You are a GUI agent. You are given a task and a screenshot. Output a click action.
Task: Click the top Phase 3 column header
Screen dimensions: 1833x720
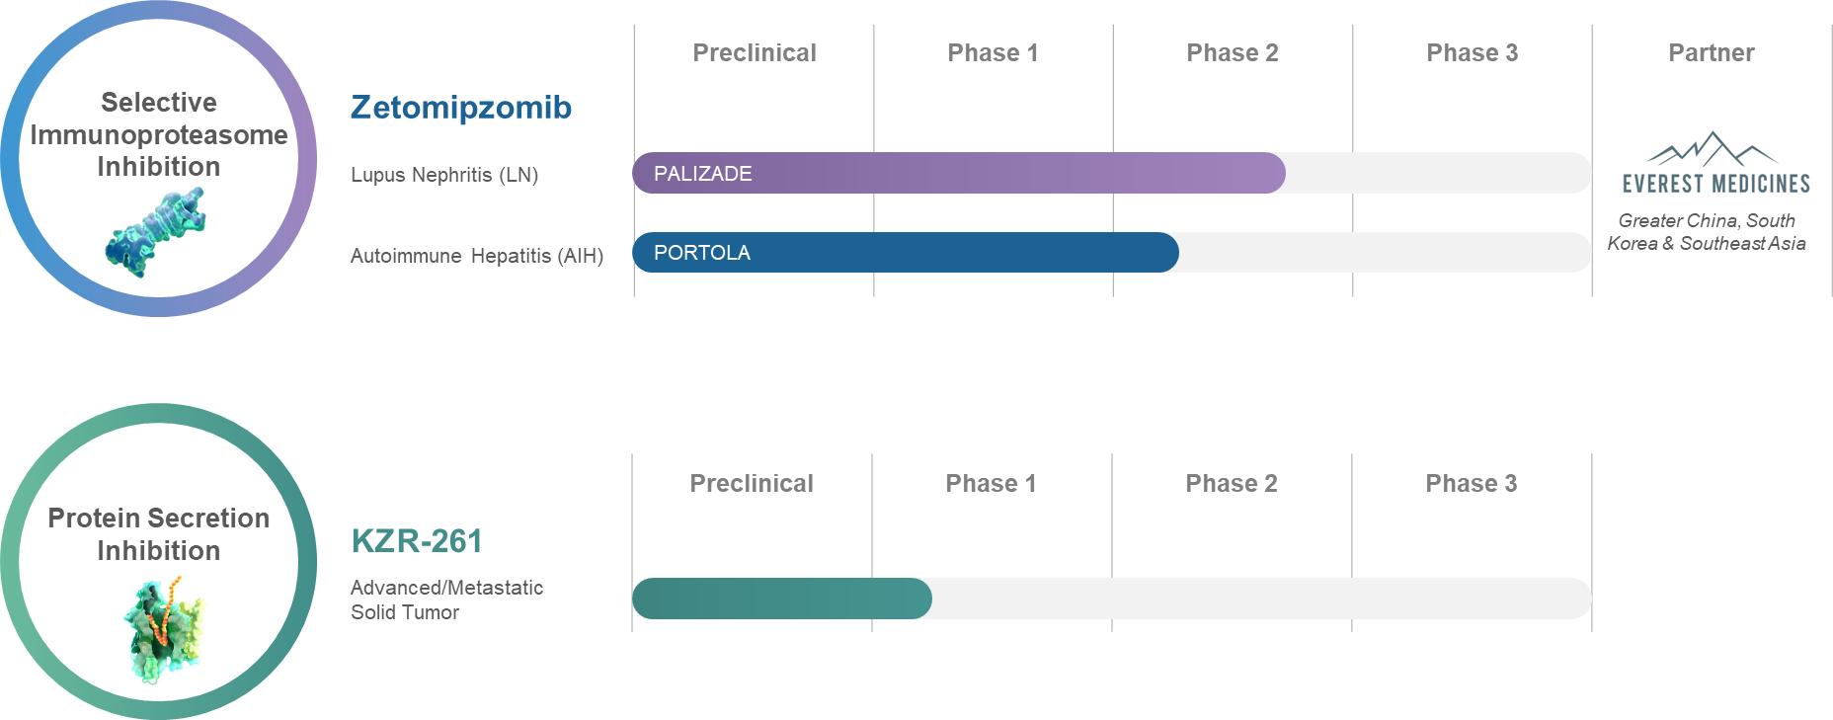[1472, 53]
